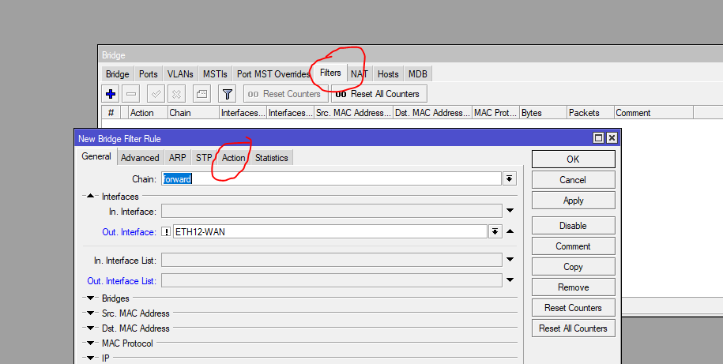
Task: Click Reset All Counters in rule dialog
Action: (573, 328)
